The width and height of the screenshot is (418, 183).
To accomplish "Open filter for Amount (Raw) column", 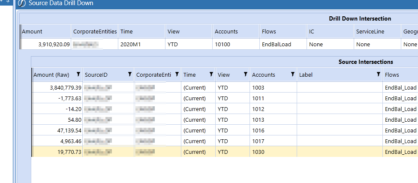I will tap(78, 75).
